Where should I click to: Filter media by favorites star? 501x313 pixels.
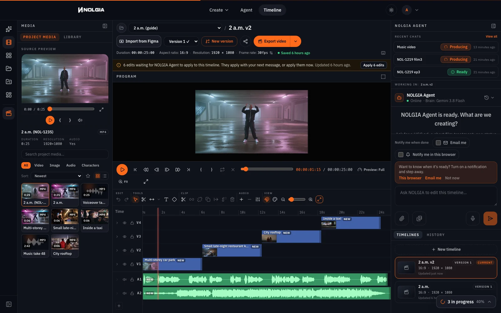tap(88, 176)
